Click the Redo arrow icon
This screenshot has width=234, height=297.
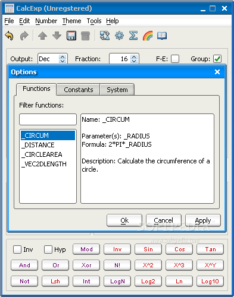click(24, 36)
